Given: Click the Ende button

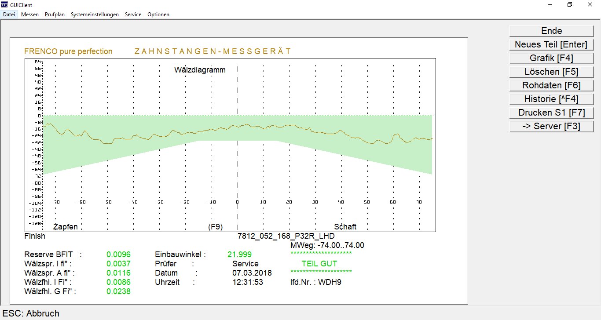Looking at the screenshot, I should click(551, 31).
